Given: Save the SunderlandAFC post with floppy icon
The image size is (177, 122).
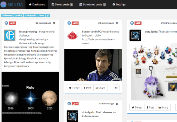Looking at the screenshot, I should coord(116,88).
